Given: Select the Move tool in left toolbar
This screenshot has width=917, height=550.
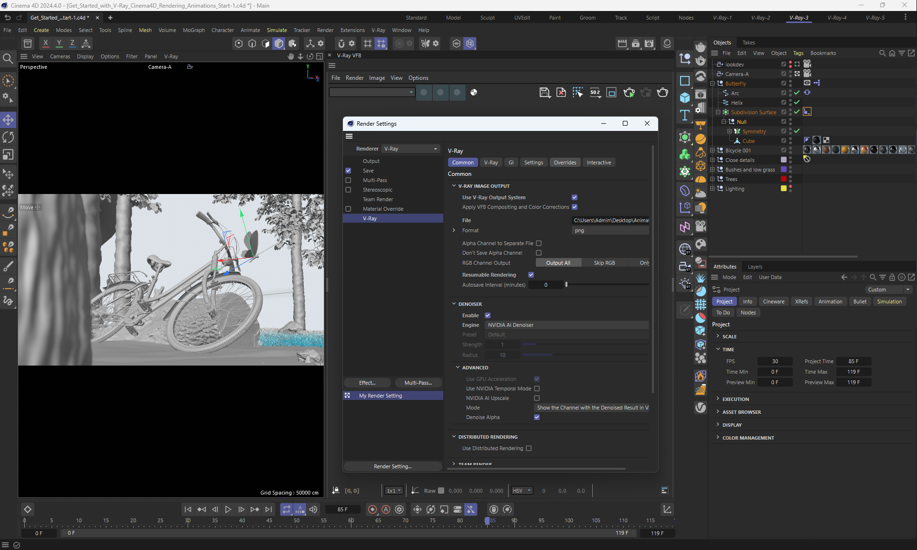Looking at the screenshot, I should click(x=8, y=119).
